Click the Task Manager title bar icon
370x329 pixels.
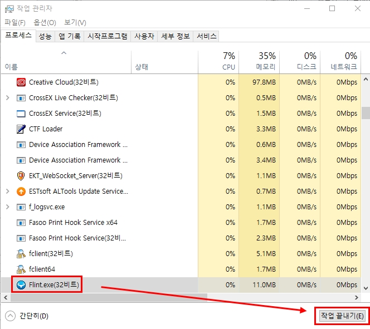pyautogui.click(x=9, y=9)
